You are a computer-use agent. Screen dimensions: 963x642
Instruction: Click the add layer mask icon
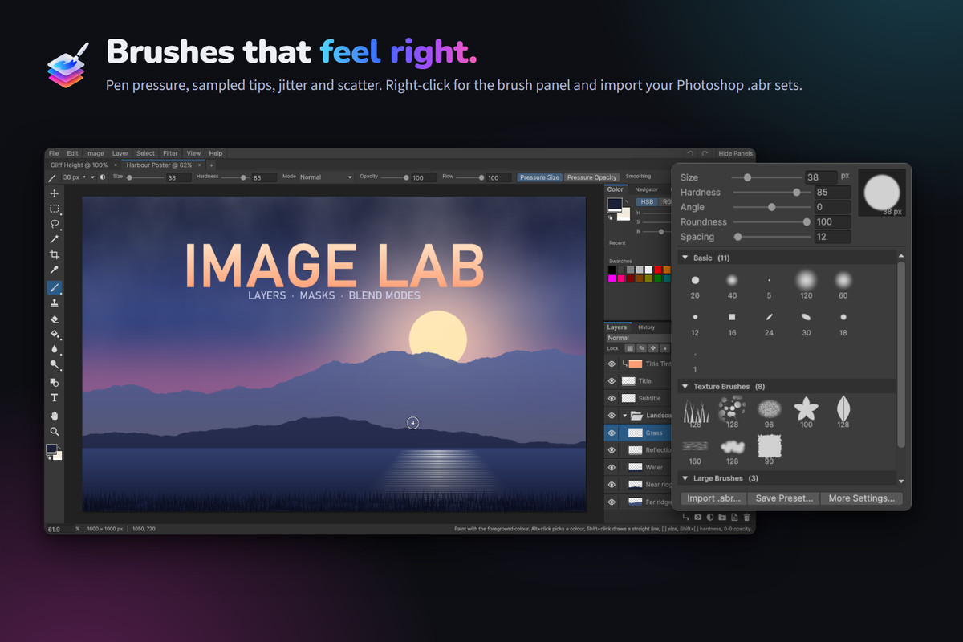(698, 518)
